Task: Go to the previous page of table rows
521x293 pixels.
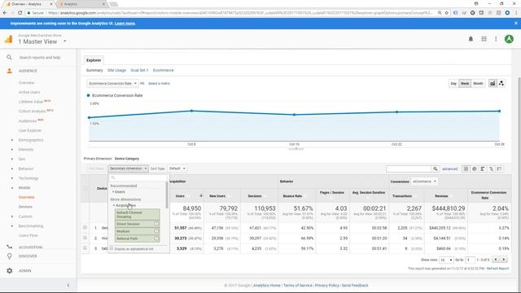Action: (x=496, y=260)
